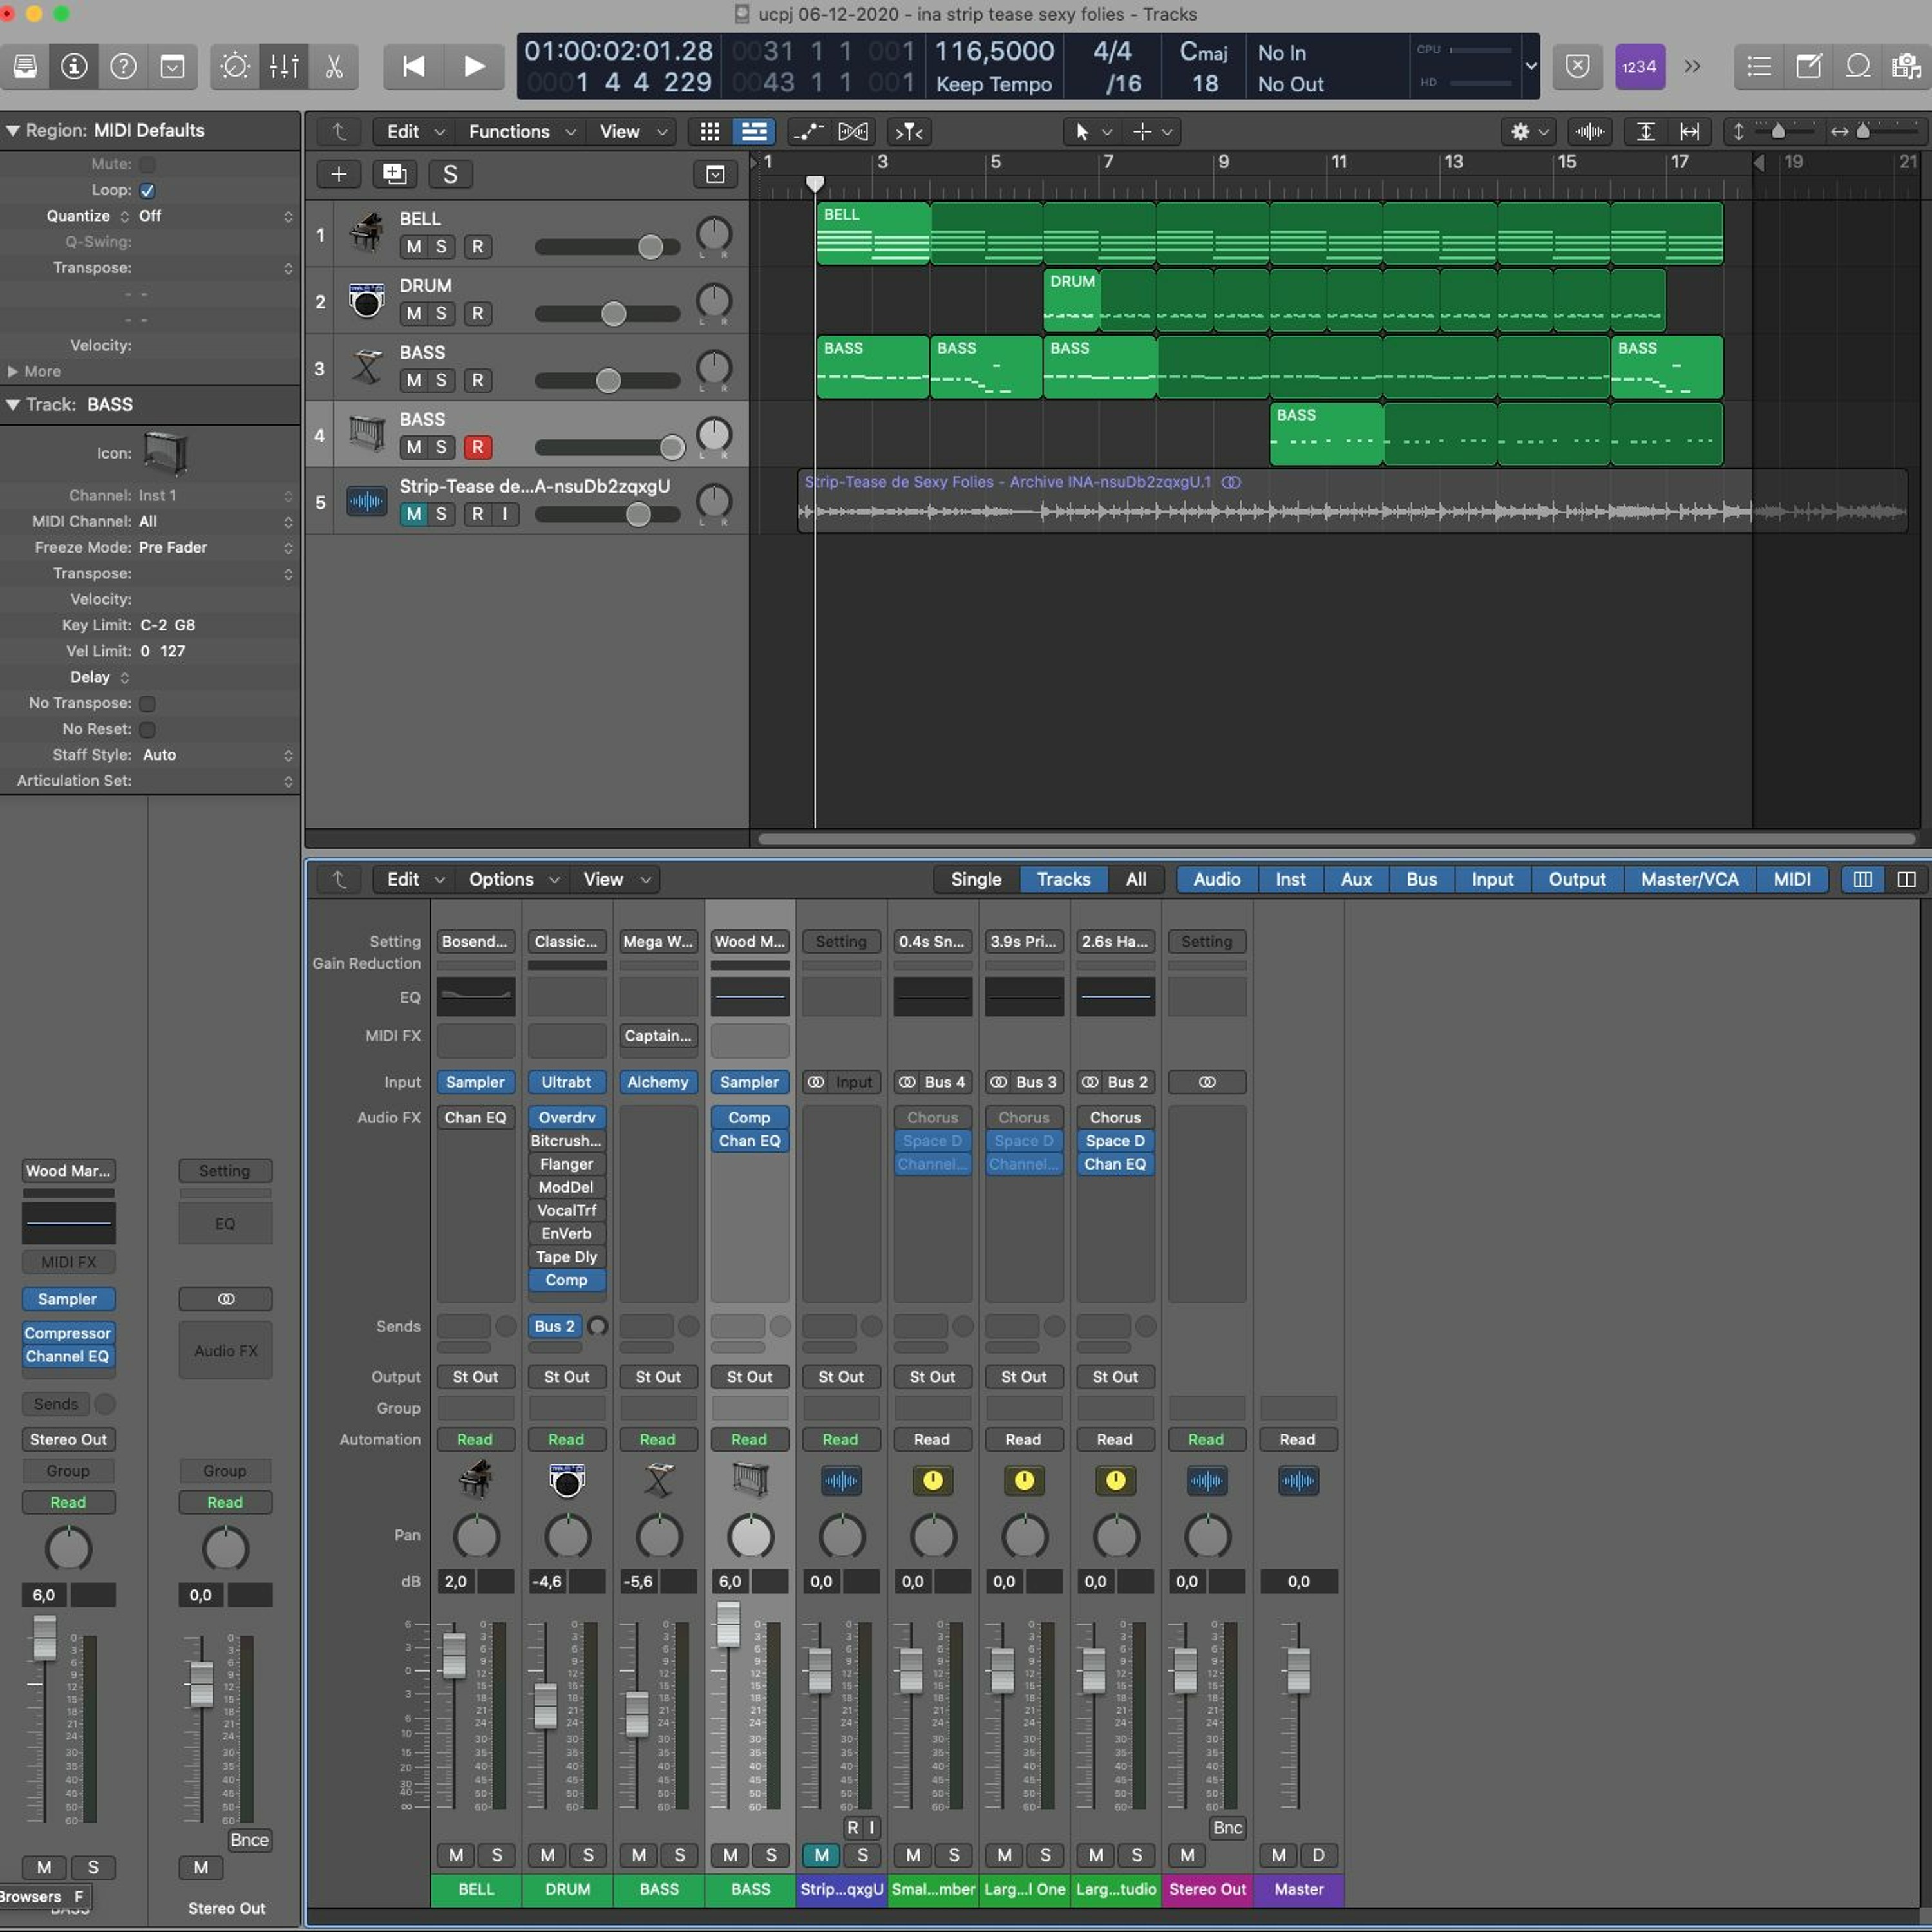Start playback with the Play button
1932x1932 pixels.
tap(474, 66)
